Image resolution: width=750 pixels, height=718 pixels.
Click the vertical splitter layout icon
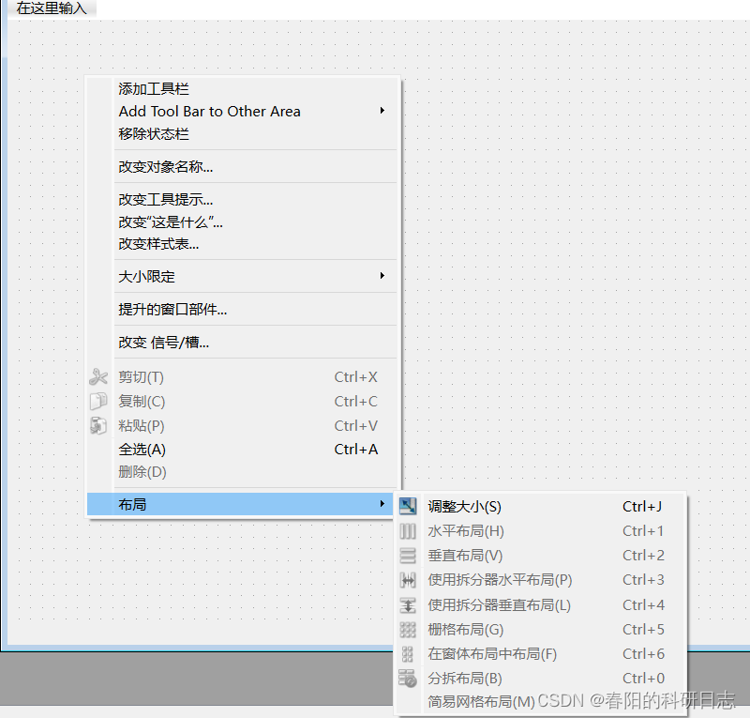point(408,605)
